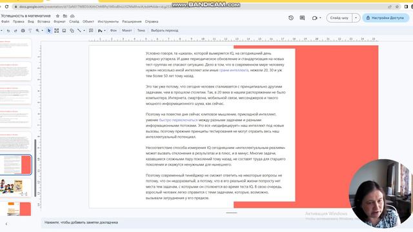Click the browser share page icon

[390, 7]
